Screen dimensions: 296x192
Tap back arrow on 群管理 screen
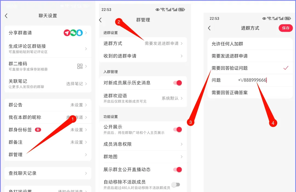tap(100, 20)
